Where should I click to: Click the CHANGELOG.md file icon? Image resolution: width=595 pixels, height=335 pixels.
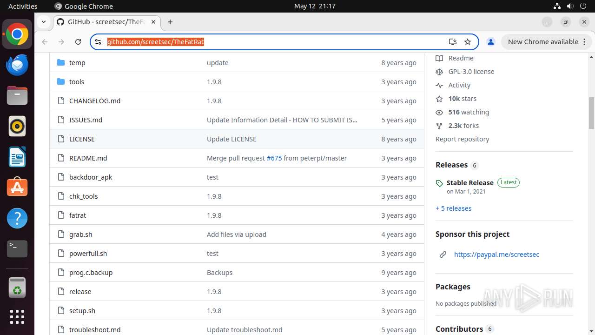(x=60, y=100)
